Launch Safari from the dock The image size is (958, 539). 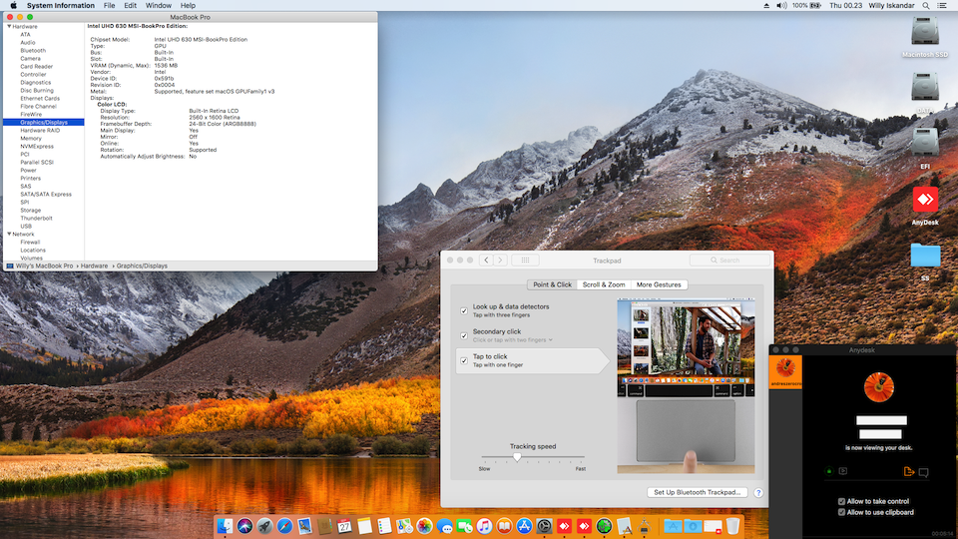(285, 525)
